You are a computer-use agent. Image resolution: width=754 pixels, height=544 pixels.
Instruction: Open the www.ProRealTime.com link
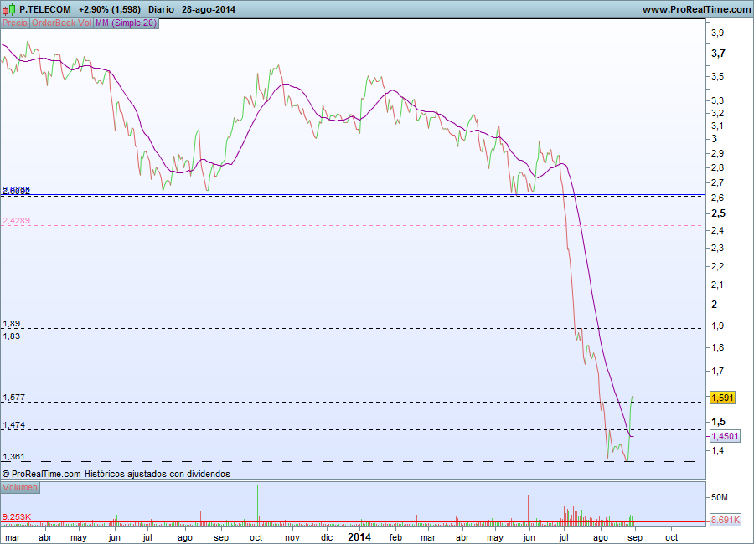696,9
